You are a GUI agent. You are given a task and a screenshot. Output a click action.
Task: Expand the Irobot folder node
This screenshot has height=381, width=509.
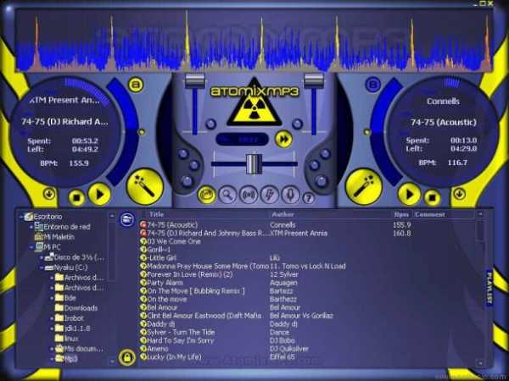tap(52, 318)
